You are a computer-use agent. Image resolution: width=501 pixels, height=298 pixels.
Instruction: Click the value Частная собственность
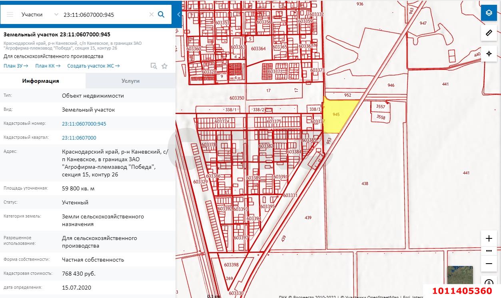coord(93,260)
